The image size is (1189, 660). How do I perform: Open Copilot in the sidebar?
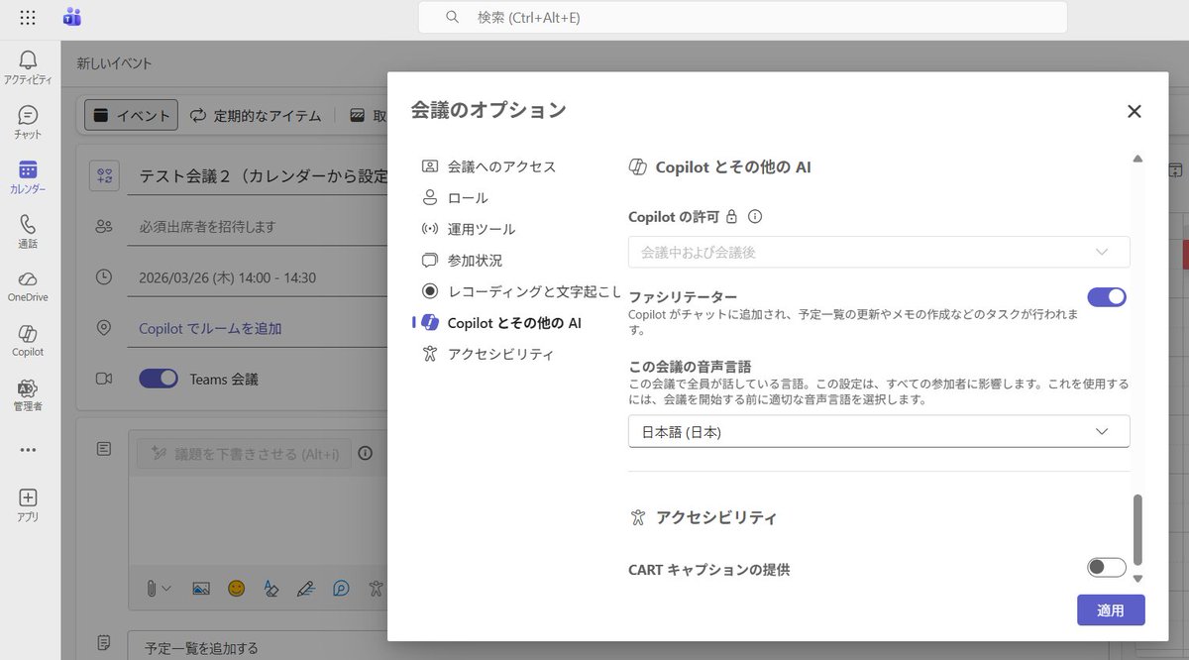28,340
